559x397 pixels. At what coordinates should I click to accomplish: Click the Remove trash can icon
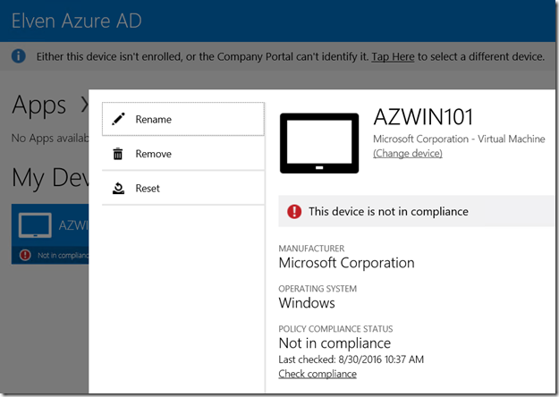coord(118,154)
